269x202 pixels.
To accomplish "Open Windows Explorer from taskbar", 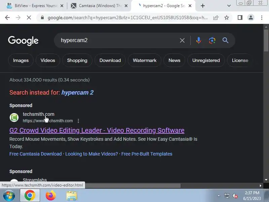I will click(72, 196).
